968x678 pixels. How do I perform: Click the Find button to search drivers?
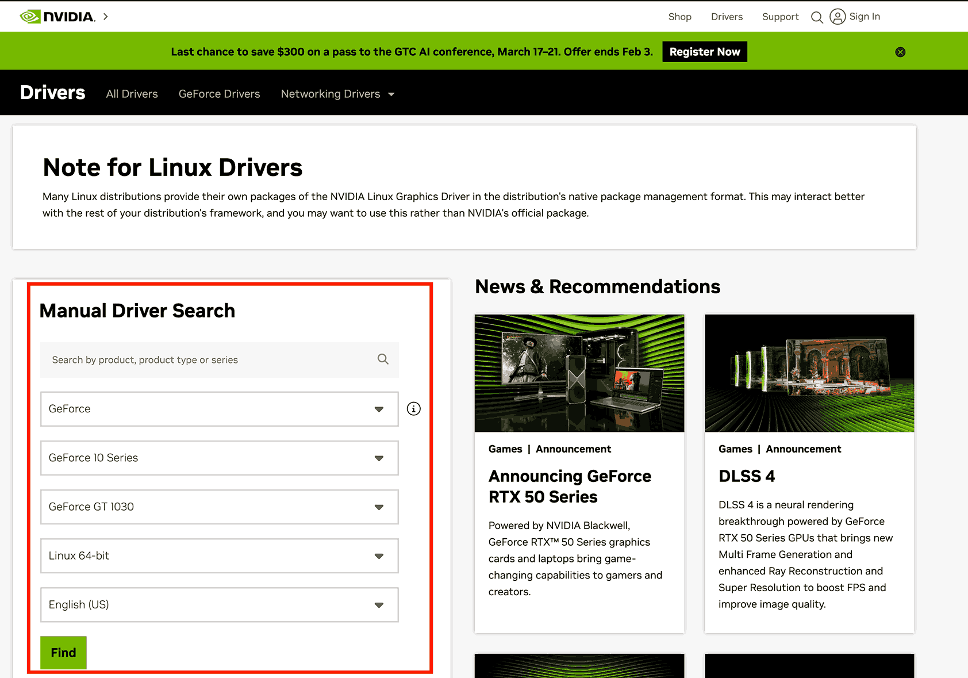point(63,652)
